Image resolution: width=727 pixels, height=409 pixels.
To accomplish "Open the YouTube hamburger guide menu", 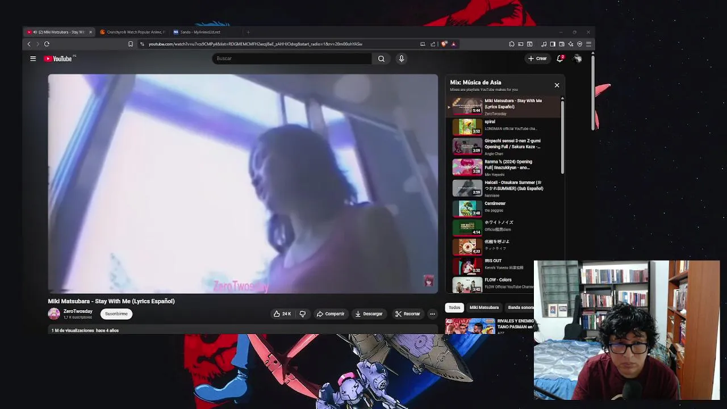I will [33, 59].
